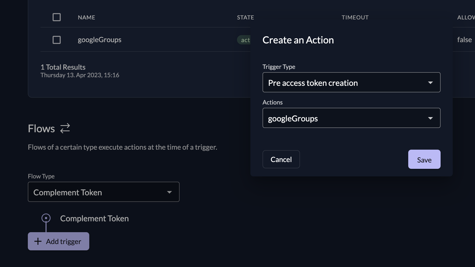Click the partially hidden state badge on googleGroups
The image size is (475, 267).
(244, 40)
